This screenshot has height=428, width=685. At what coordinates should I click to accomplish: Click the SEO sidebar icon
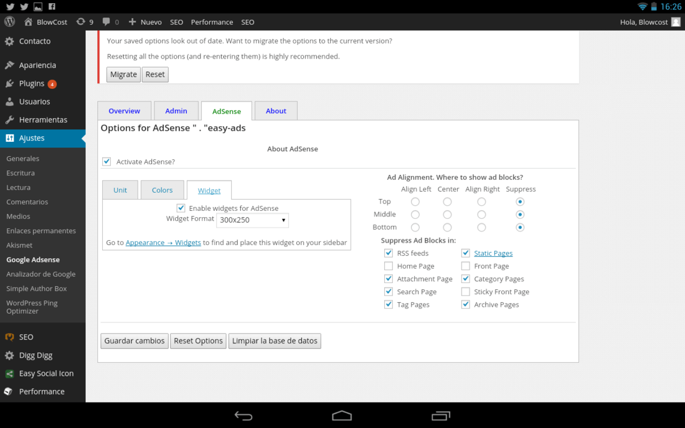click(9, 337)
